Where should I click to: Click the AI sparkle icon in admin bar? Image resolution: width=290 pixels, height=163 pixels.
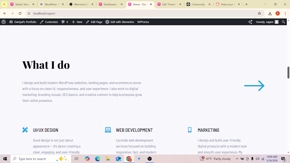pos(250,22)
